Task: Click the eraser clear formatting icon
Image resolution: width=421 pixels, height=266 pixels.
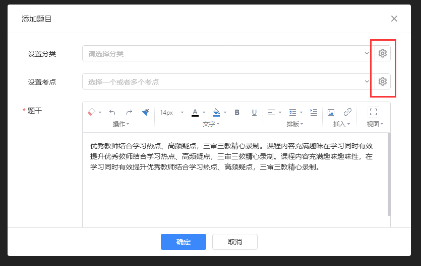Action: [x=91, y=112]
